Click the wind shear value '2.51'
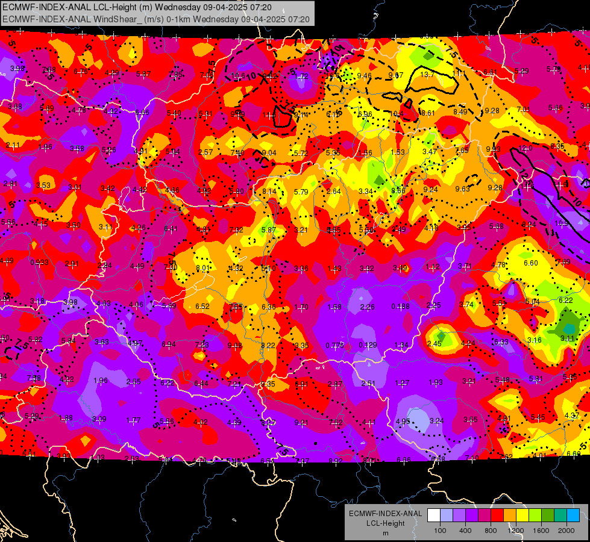Image resolution: width=590 pixels, height=542 pixels. [x=368, y=383]
